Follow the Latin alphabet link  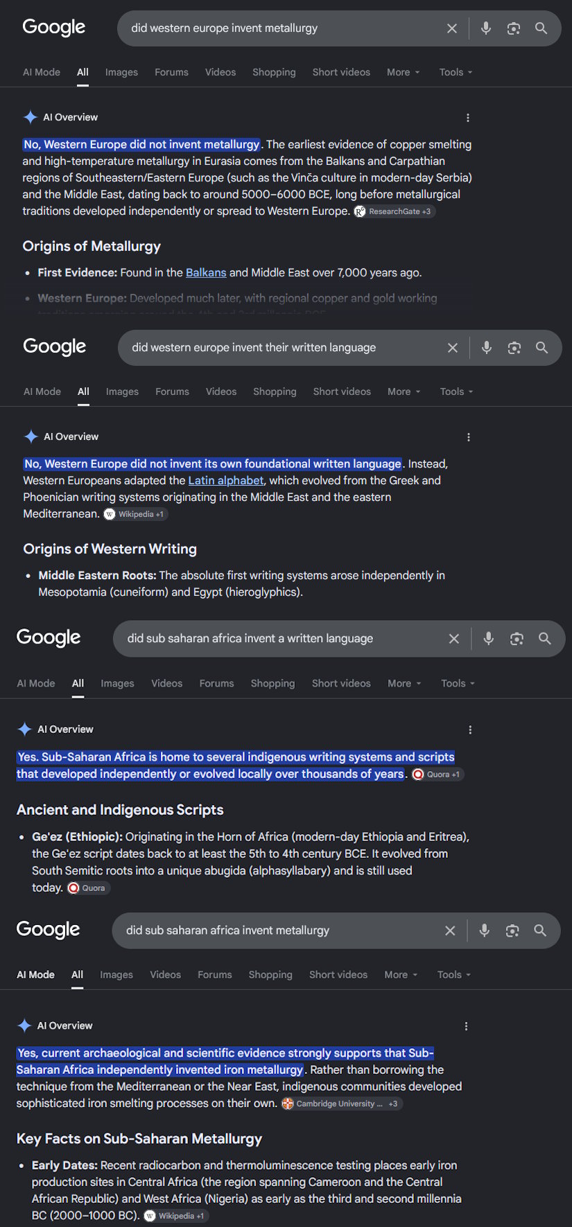pyautogui.click(x=226, y=481)
